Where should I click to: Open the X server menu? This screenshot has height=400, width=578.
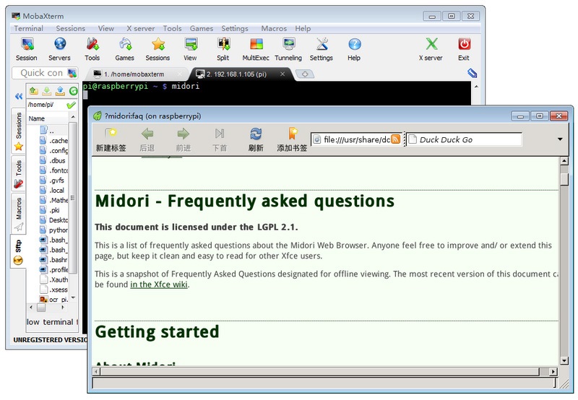pos(140,28)
